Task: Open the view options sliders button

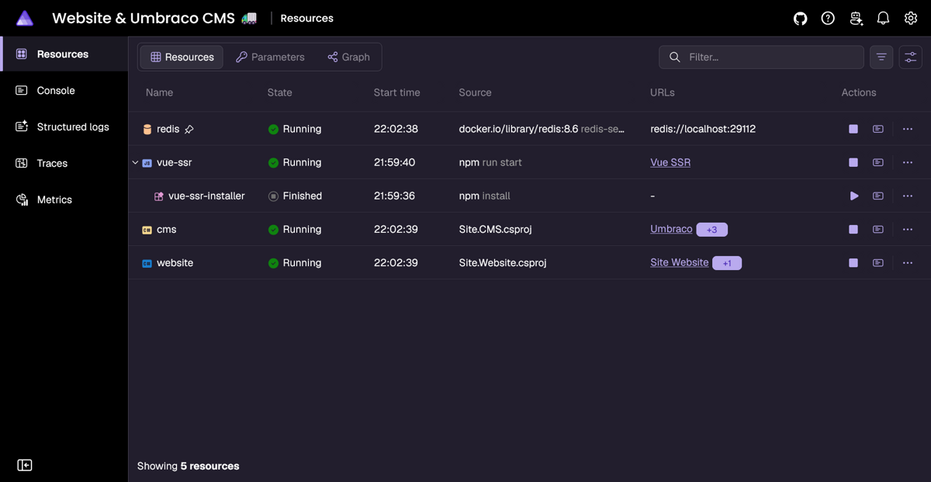Action: coord(911,57)
